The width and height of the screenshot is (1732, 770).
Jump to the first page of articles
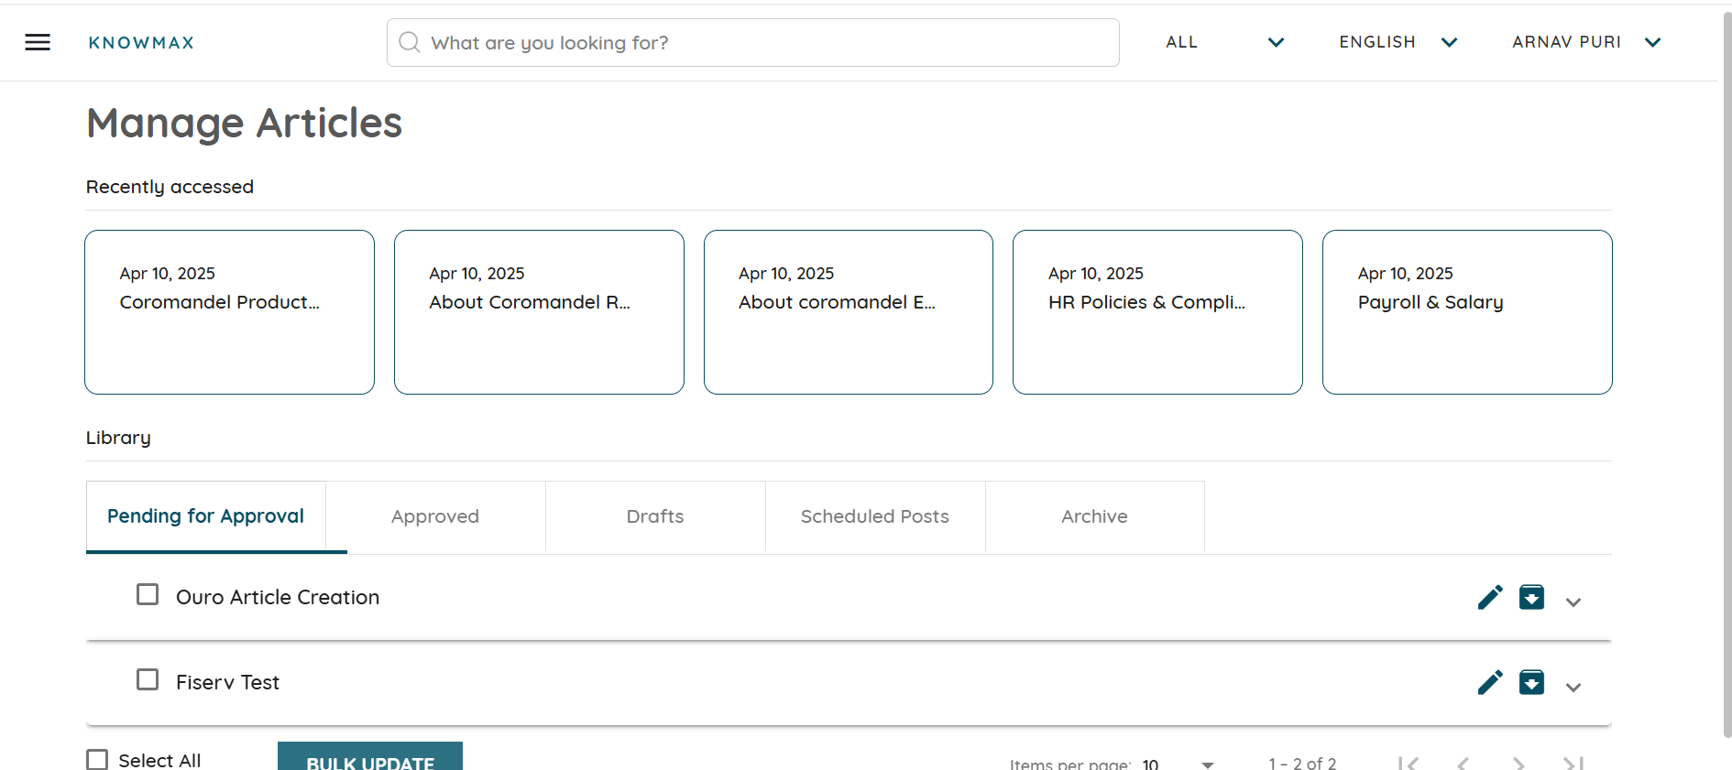(x=1408, y=763)
